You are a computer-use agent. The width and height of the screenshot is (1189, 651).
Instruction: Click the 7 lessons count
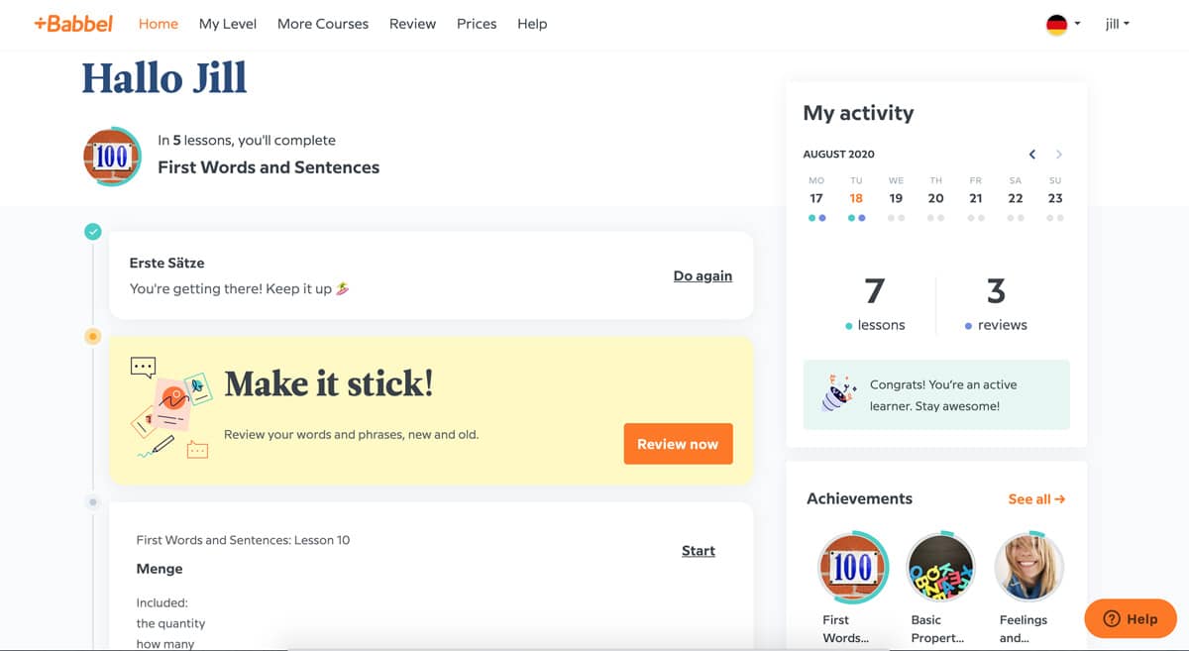click(x=874, y=290)
